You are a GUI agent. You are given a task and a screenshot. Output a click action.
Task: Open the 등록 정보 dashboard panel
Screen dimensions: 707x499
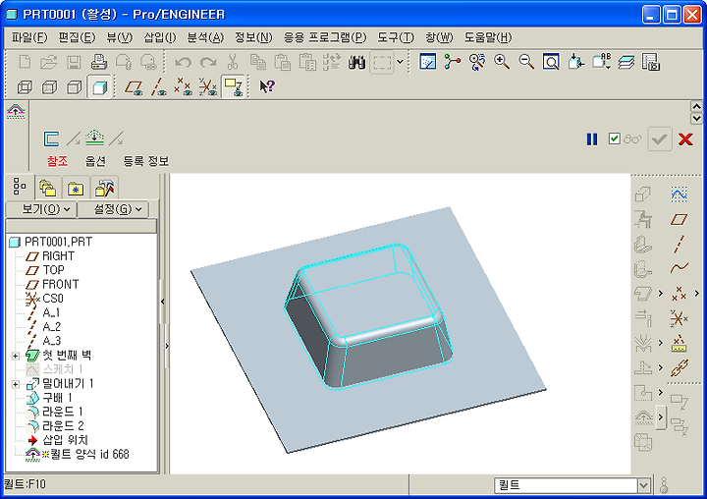tap(145, 161)
